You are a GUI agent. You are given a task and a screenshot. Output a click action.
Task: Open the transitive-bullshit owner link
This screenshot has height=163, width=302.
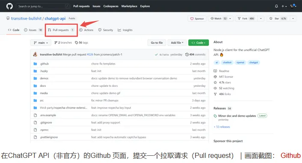pyautogui.click(x=26, y=18)
